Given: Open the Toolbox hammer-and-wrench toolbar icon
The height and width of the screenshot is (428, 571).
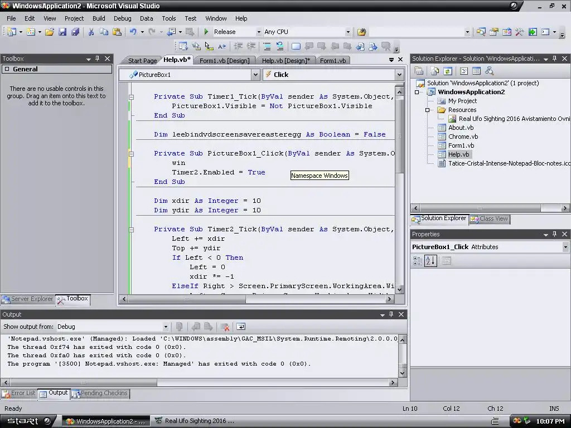Looking at the screenshot, I should coord(519,32).
